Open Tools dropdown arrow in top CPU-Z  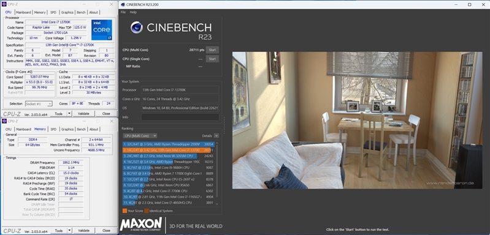click(x=69, y=114)
